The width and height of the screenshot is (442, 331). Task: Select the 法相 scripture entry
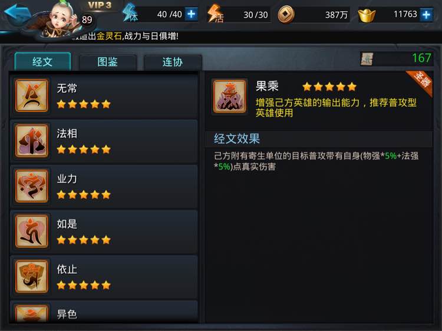click(x=104, y=141)
